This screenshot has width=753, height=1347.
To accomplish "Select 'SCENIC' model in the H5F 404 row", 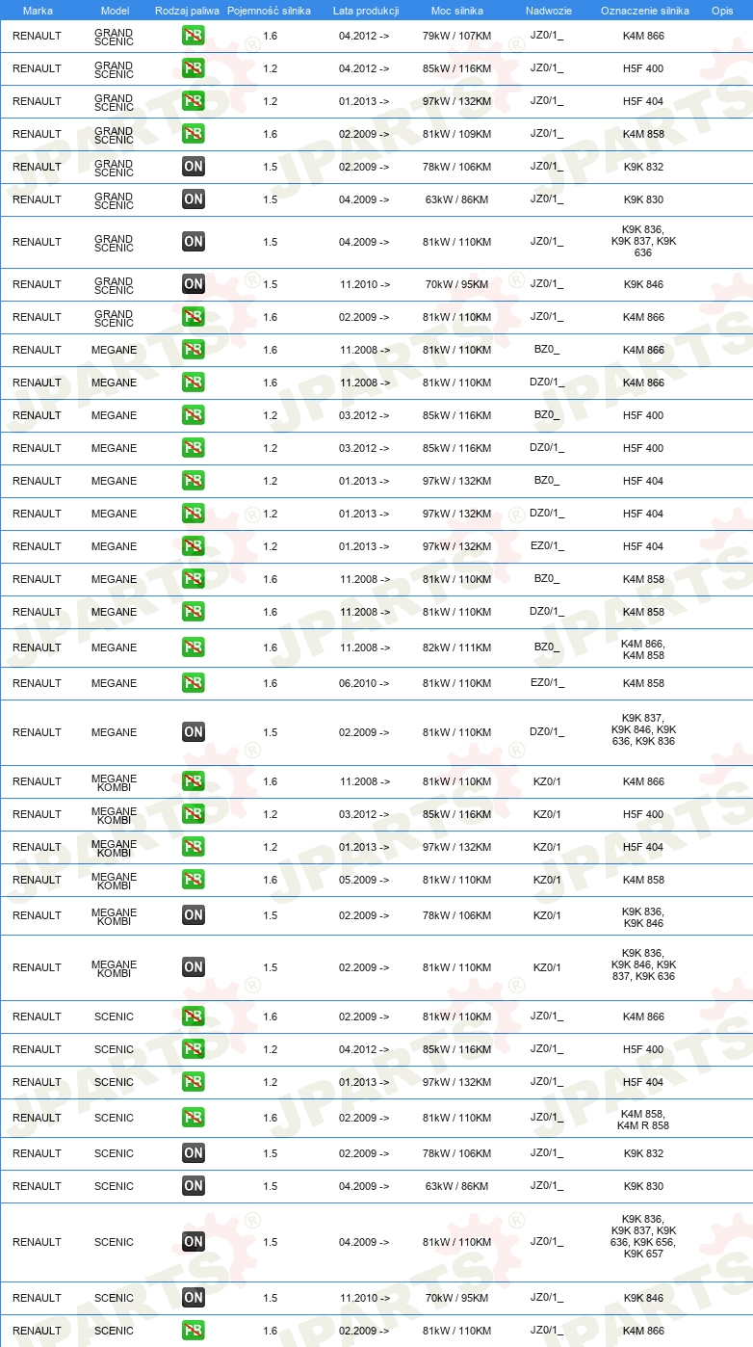I will pyautogui.click(x=115, y=1082).
